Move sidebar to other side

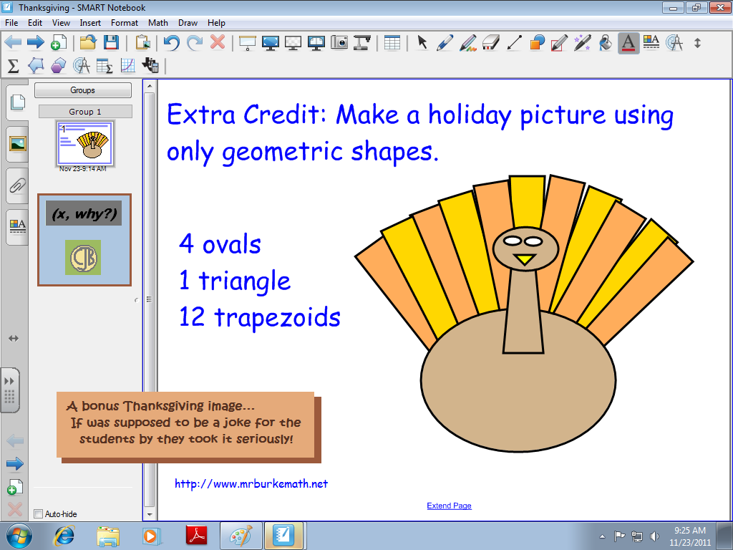pos(14,338)
